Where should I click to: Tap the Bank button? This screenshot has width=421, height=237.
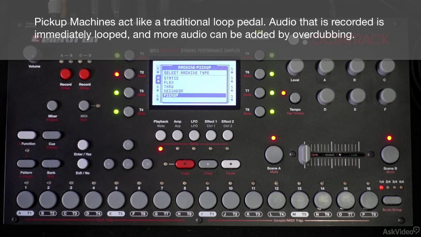(51, 164)
